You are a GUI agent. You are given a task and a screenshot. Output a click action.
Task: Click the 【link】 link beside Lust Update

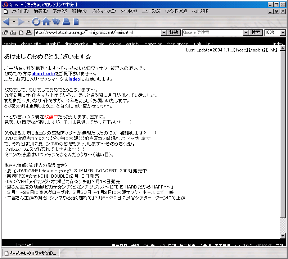271,50
